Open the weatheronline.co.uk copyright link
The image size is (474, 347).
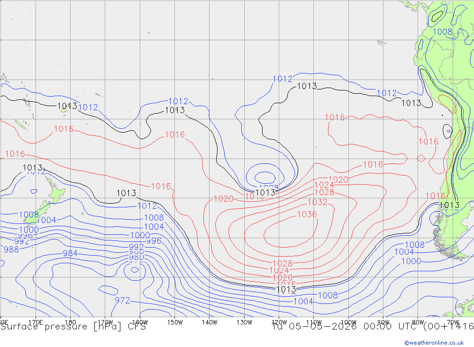[x=434, y=343]
